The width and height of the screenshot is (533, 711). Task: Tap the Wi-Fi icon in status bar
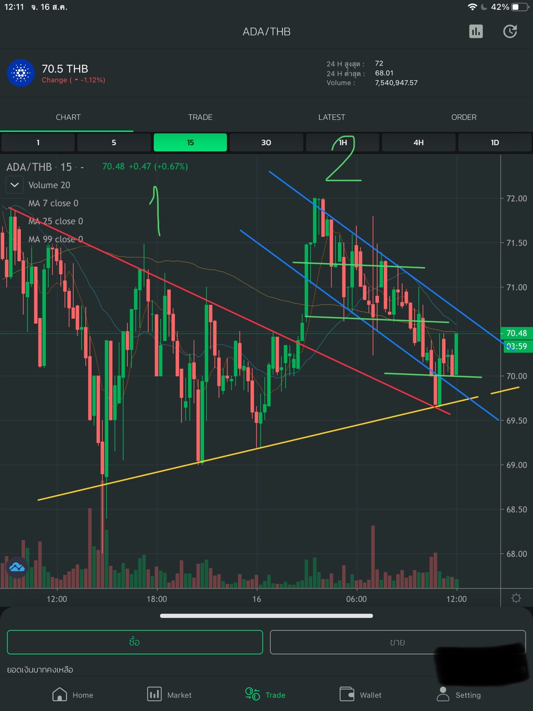[x=472, y=7]
